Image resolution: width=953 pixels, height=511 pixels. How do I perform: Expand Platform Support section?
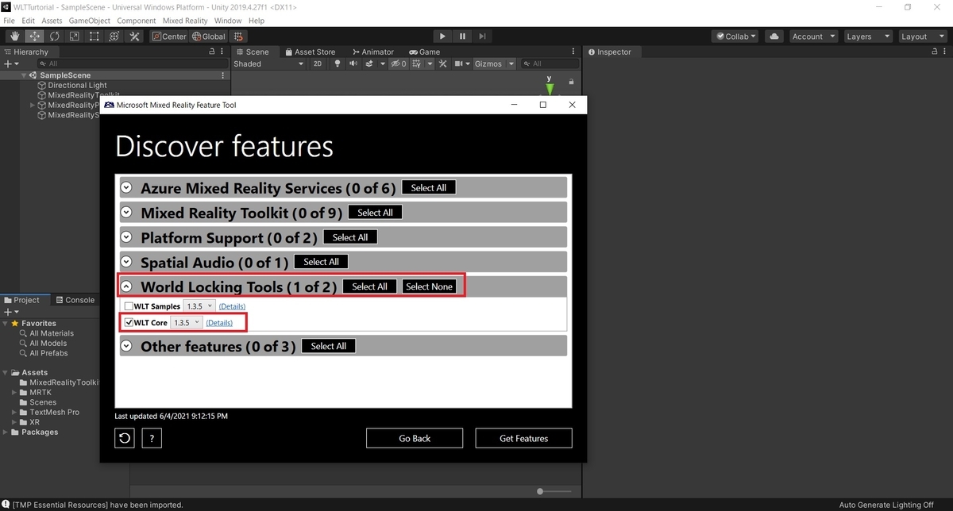(126, 237)
